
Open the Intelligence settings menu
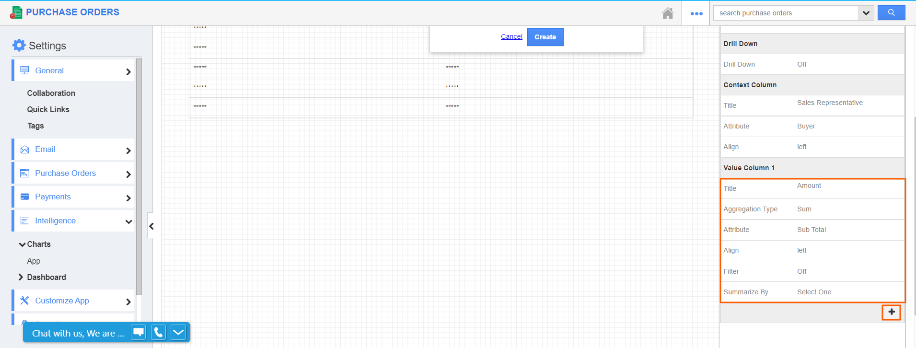click(73, 220)
